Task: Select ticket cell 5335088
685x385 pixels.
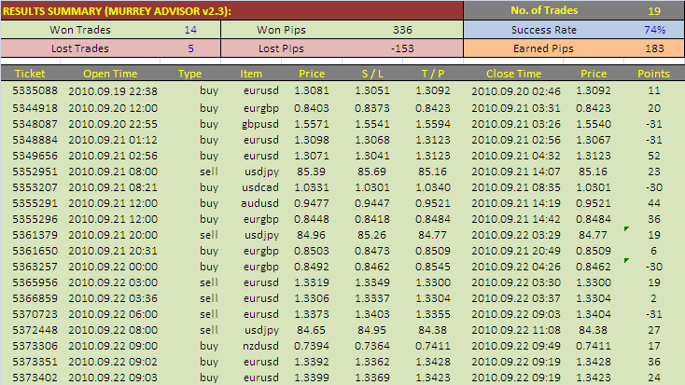Action: 35,90
